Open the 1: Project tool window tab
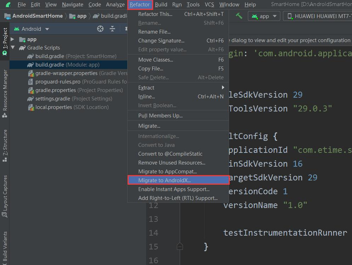The width and height of the screenshot is (352, 265). click(5, 41)
